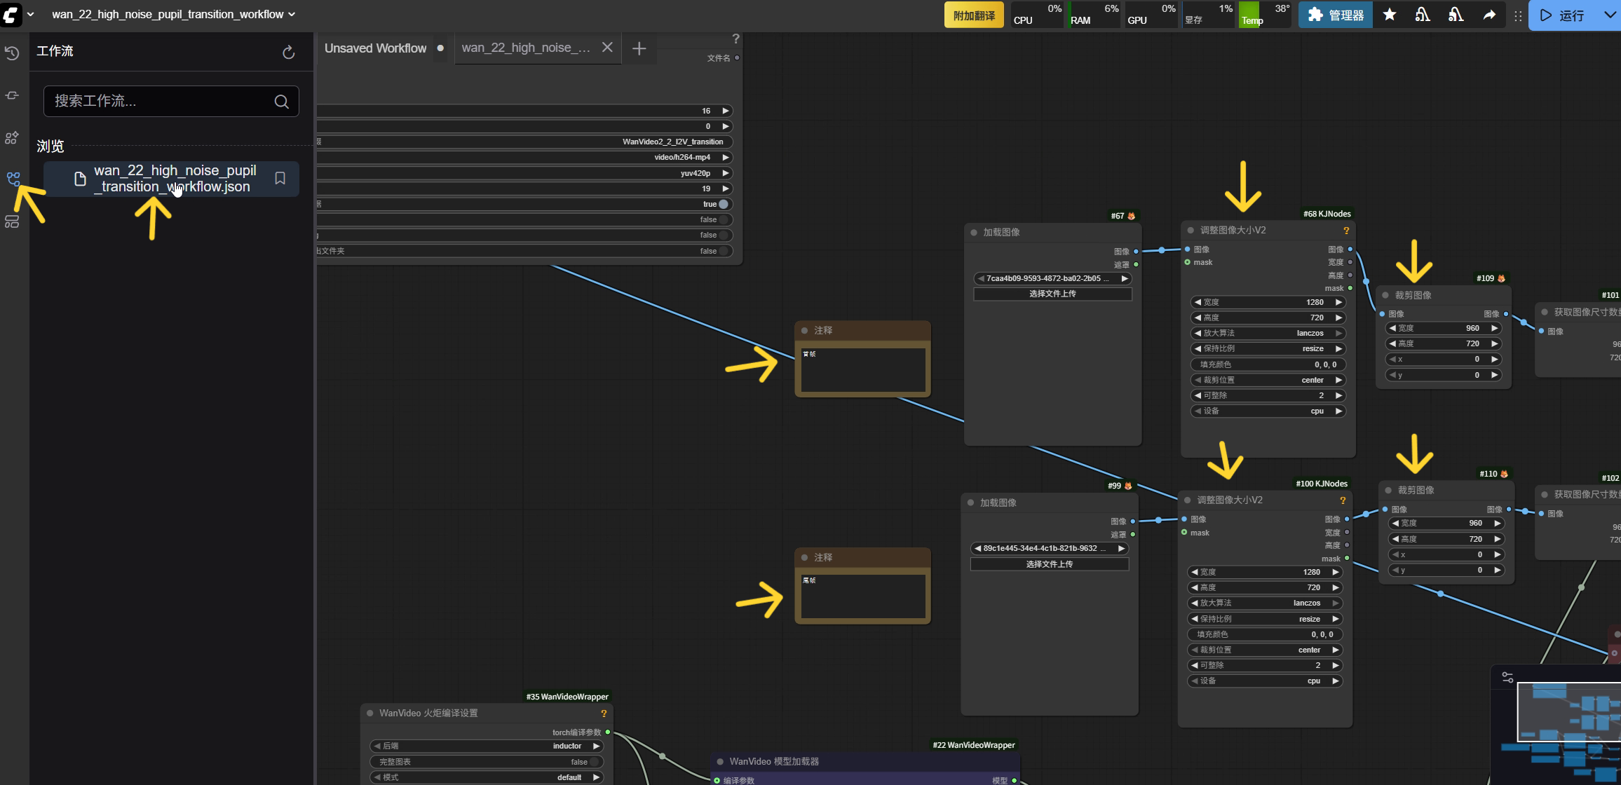Toggle 完整图表 false switch

[593, 762]
